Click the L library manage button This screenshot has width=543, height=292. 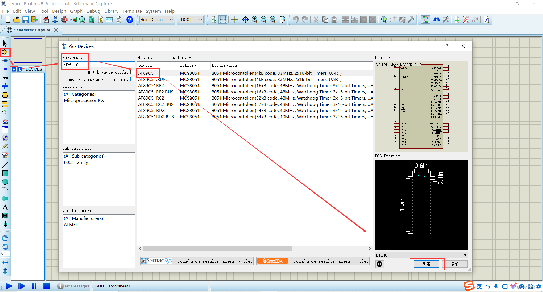[20, 69]
